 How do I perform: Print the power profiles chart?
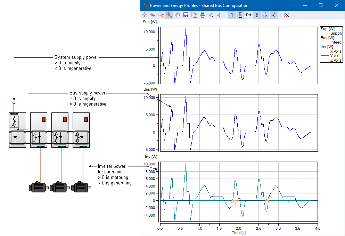pyautogui.click(x=203, y=15)
